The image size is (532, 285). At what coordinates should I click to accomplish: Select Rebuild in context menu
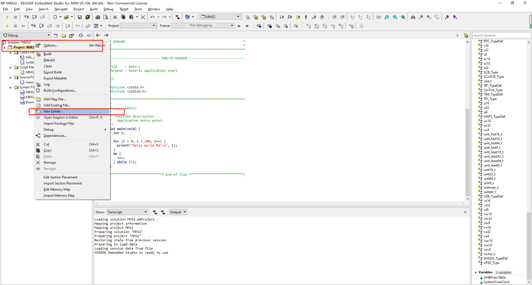72,60
